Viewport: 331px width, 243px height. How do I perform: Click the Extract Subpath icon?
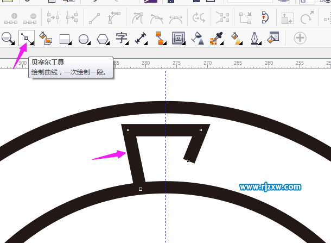222,17
